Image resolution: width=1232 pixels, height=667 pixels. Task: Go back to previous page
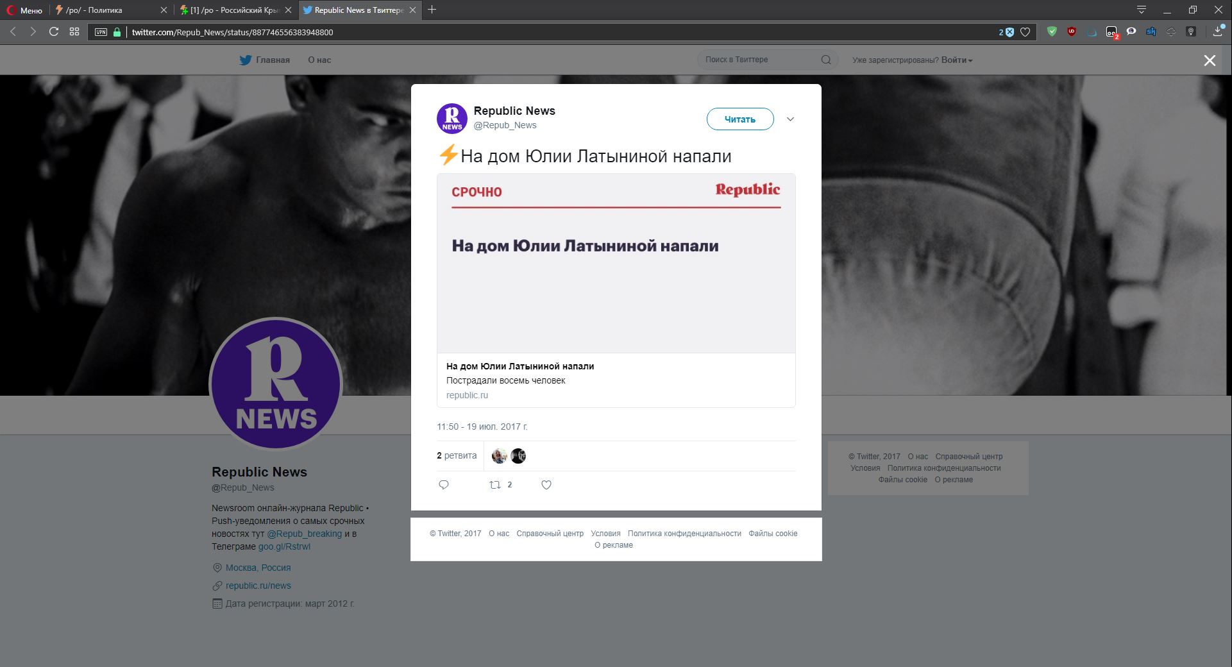click(x=13, y=31)
